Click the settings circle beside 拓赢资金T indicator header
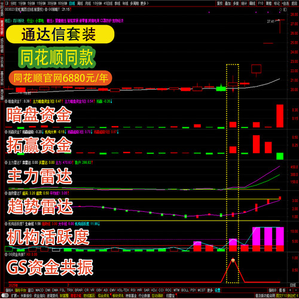The image size is (299, 299). (x=6, y=132)
